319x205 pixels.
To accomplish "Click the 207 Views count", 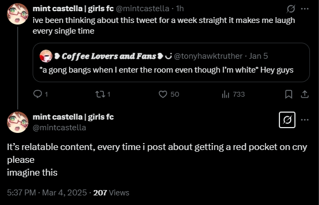I will tap(111, 193).
